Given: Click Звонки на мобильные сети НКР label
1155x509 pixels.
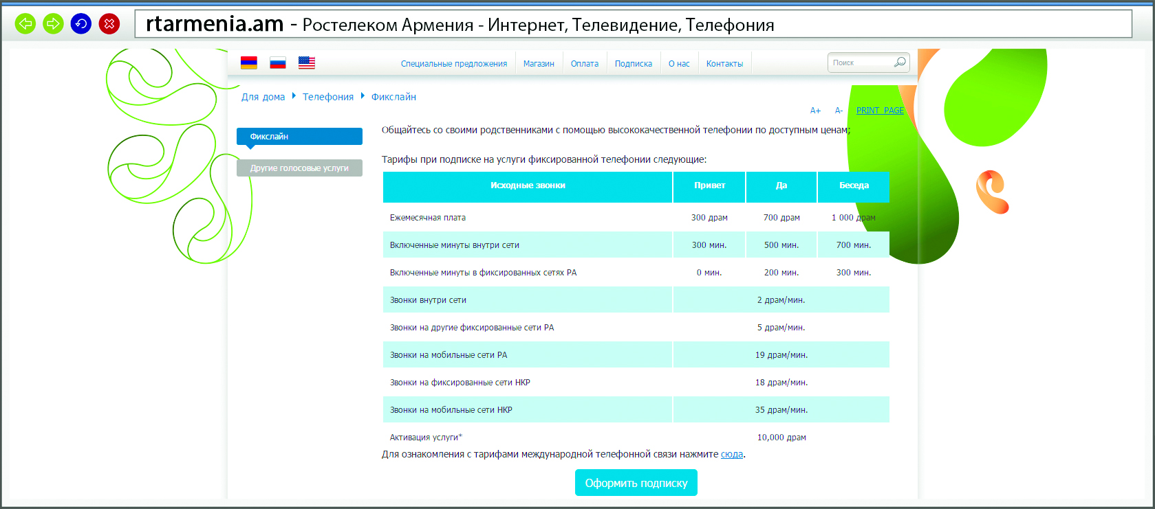Looking at the screenshot, I should [451, 410].
